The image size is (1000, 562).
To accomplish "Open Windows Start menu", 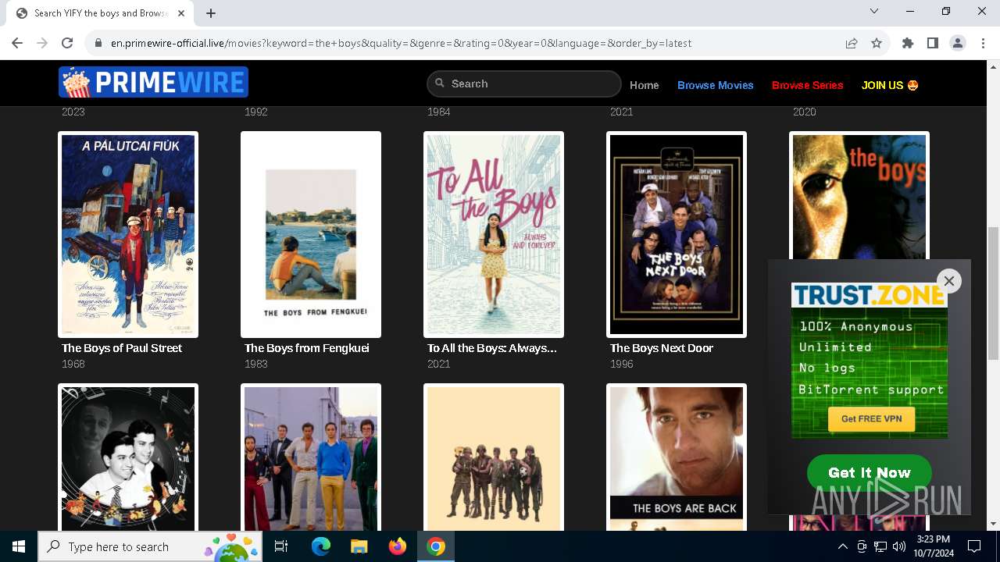I will pos(19,546).
